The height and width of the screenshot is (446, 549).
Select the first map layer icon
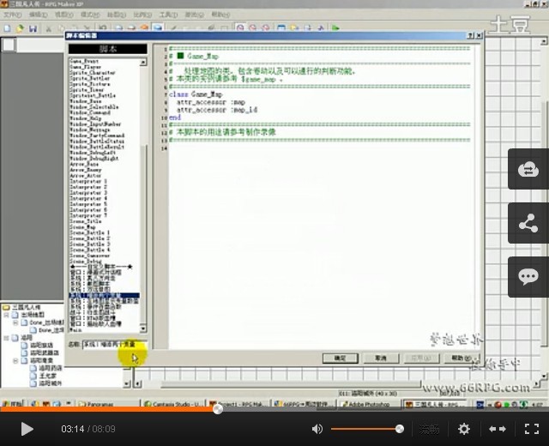(118, 28)
